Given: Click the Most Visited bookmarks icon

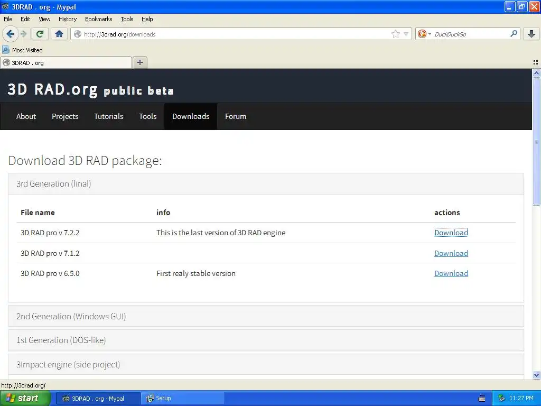Looking at the screenshot, I should pos(5,50).
